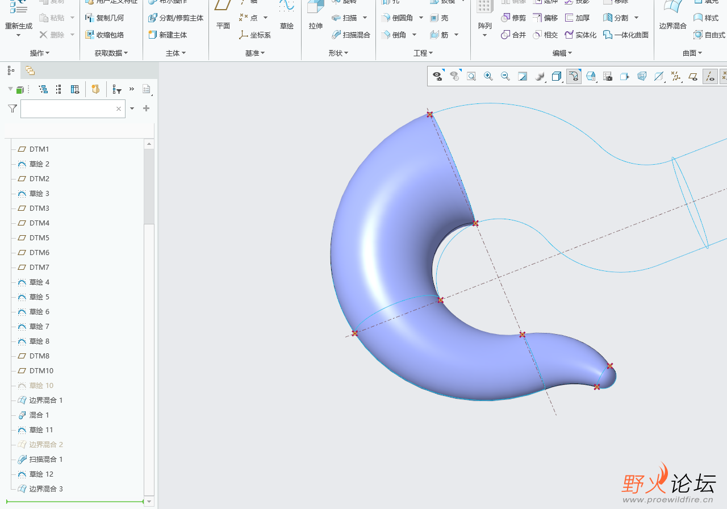Screen dimensions: 727x509
Task: Click the 样式 (Style) surface tool
Action: tap(706, 18)
